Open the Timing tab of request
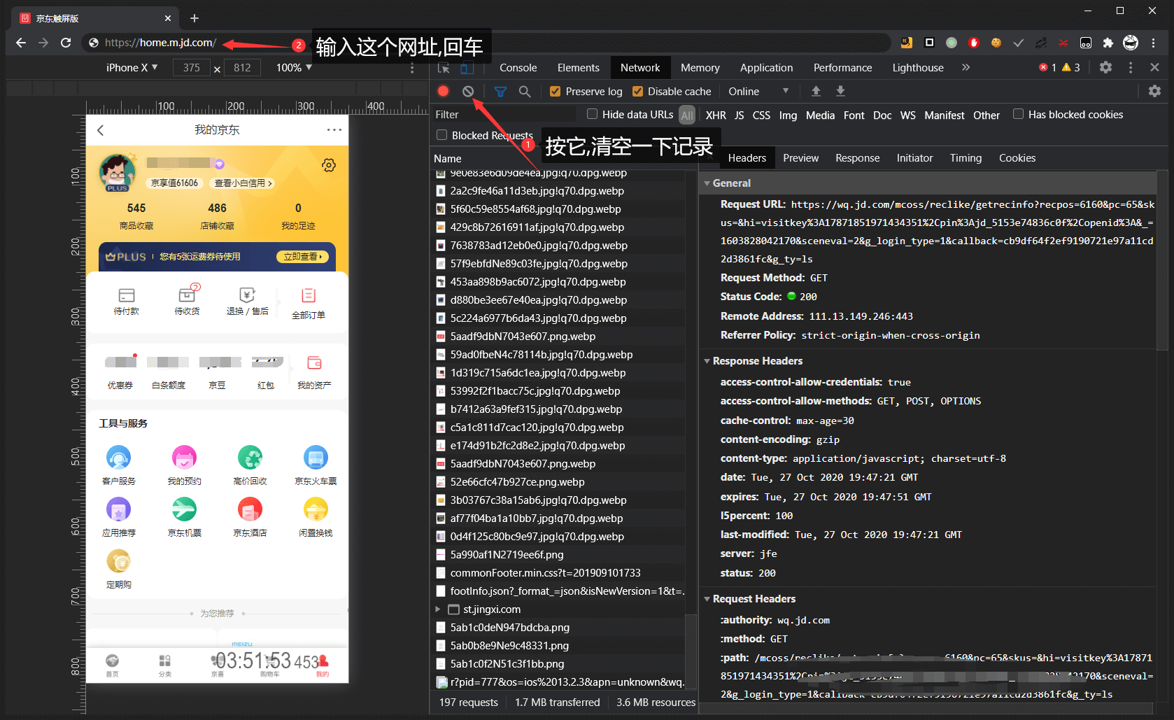 click(x=966, y=158)
